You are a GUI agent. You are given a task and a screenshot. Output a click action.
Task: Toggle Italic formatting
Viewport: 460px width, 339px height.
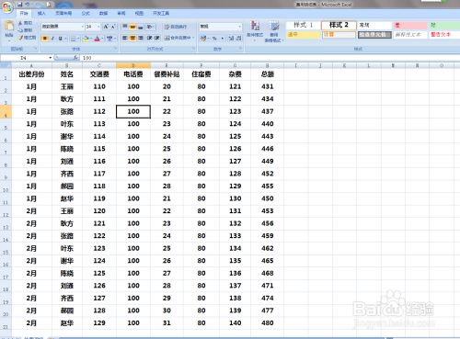click(x=52, y=39)
